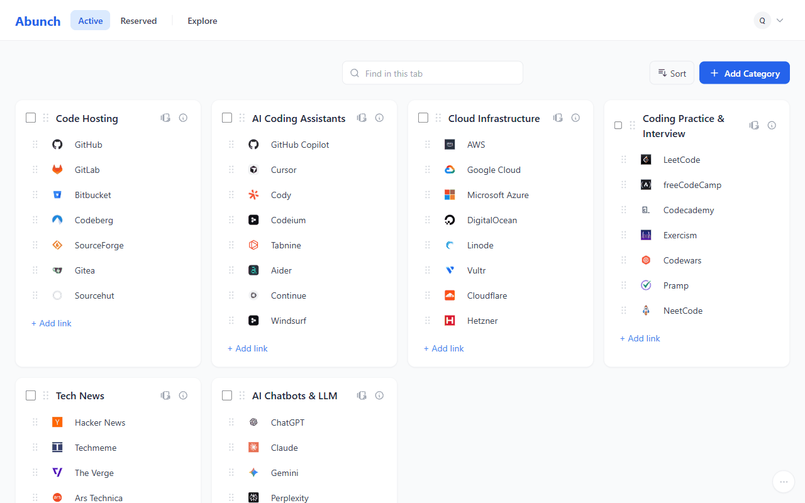The image size is (805, 503).
Task: Click the LeetCode logo icon
Action: (646, 160)
